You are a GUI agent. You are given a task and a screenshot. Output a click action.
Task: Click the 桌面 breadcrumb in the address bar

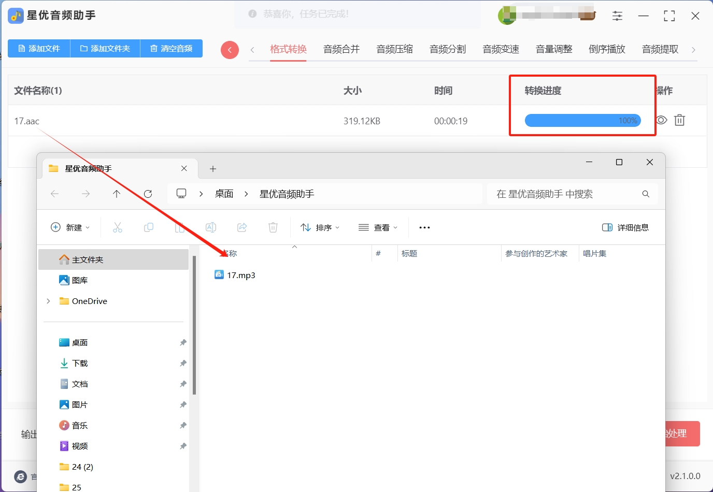224,194
